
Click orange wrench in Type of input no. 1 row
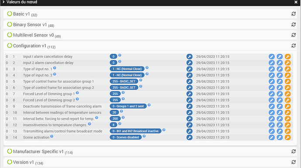(287, 69)
